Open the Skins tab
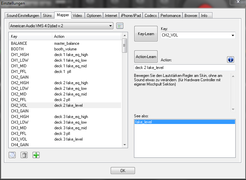 tap(48, 16)
